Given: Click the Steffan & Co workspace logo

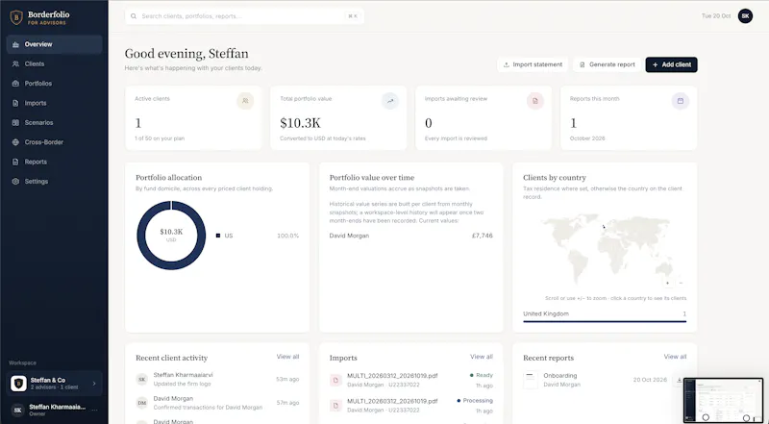Looking at the screenshot, I should pos(18,384).
